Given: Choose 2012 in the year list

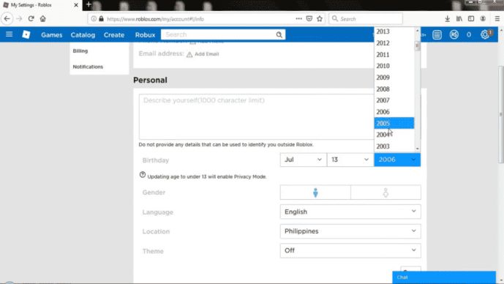Looking at the screenshot, I should click(x=394, y=43).
